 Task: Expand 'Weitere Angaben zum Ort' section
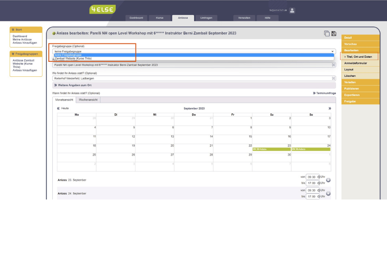coord(73,85)
